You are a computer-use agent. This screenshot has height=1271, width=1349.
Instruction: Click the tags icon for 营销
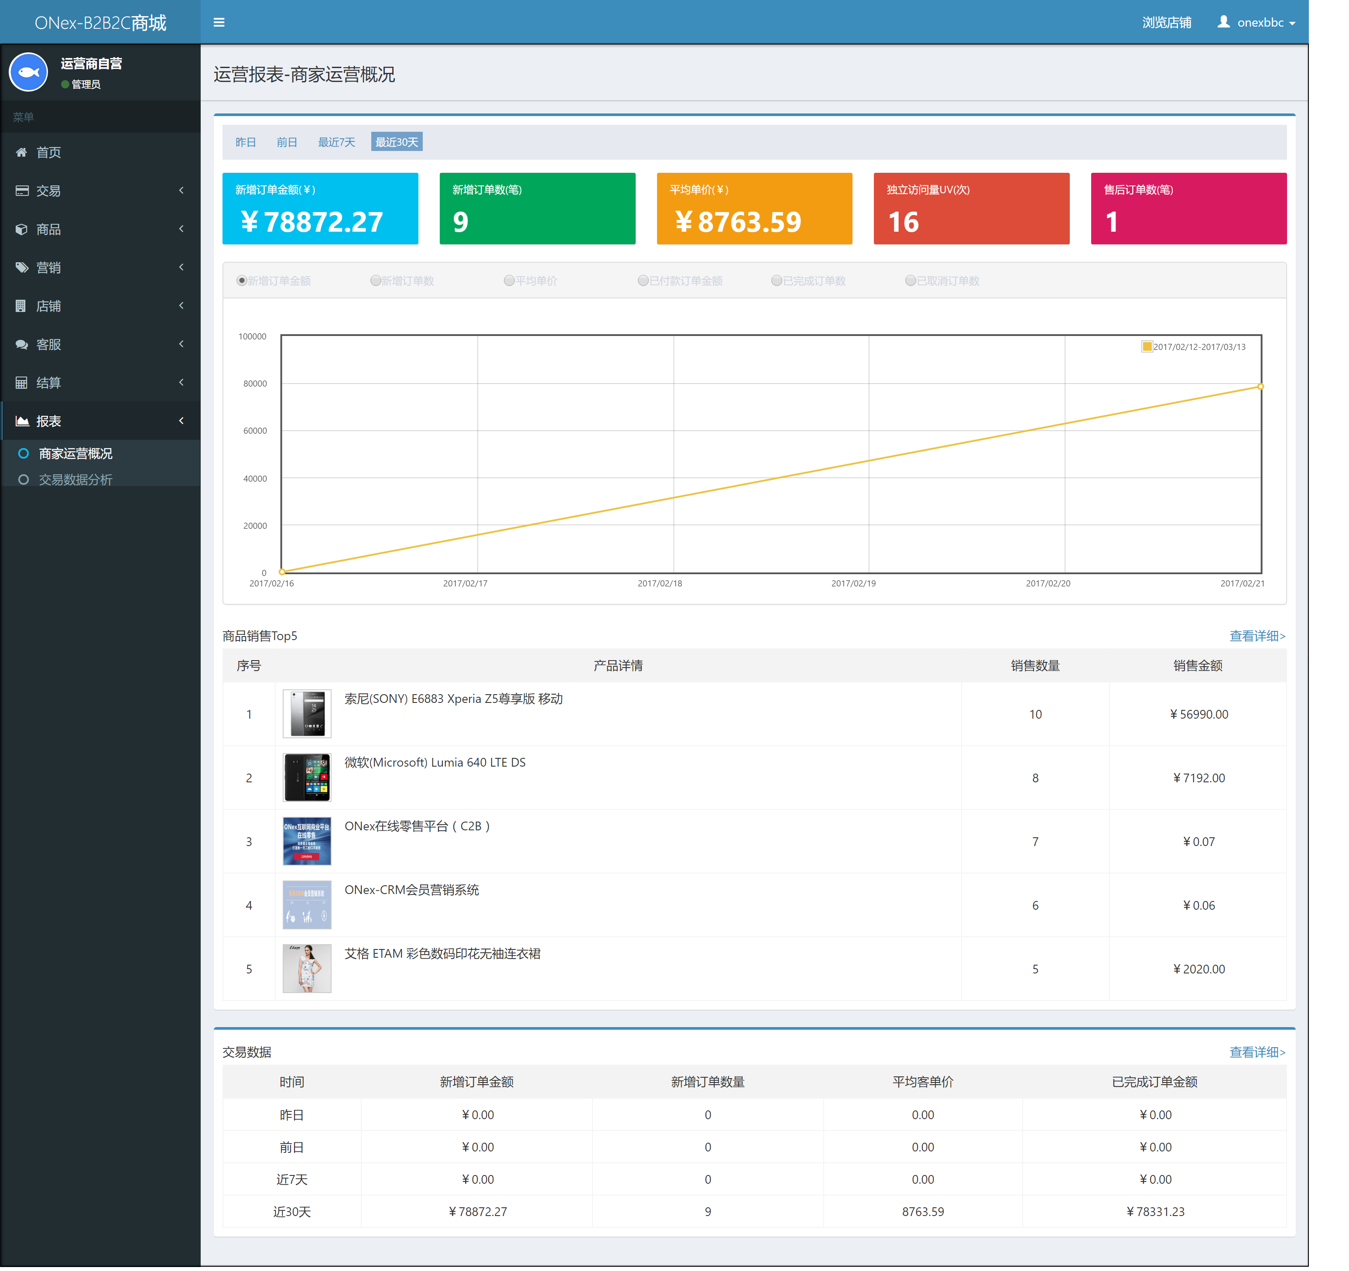22,267
